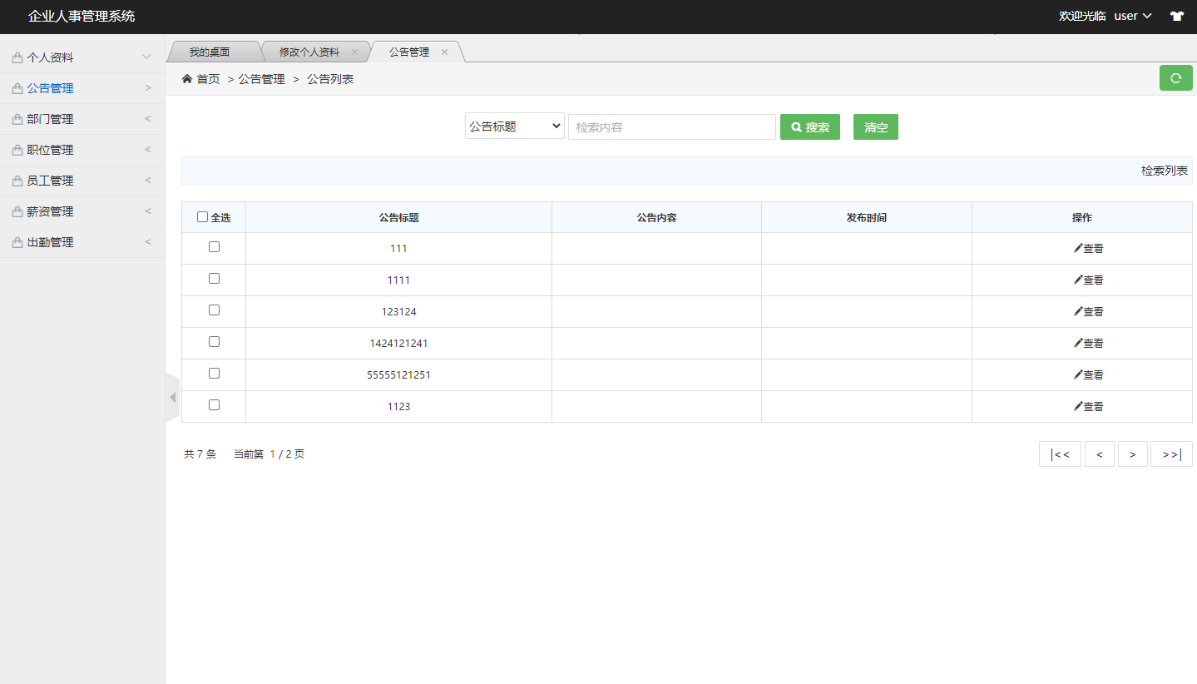Image resolution: width=1197 pixels, height=684 pixels.
Task: Open the 公告标题 search field dropdown
Action: 514,126
